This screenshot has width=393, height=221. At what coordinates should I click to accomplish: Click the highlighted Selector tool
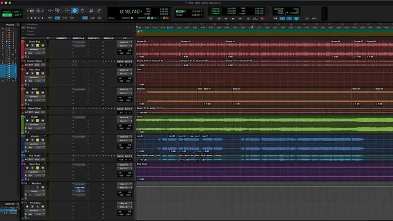[75, 10]
